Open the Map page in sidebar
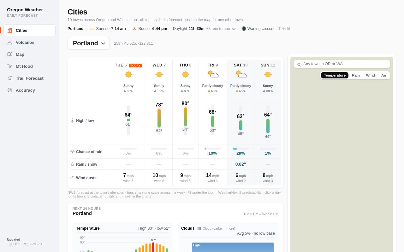Viewport: 404px width, 252px height. [x=30, y=54]
